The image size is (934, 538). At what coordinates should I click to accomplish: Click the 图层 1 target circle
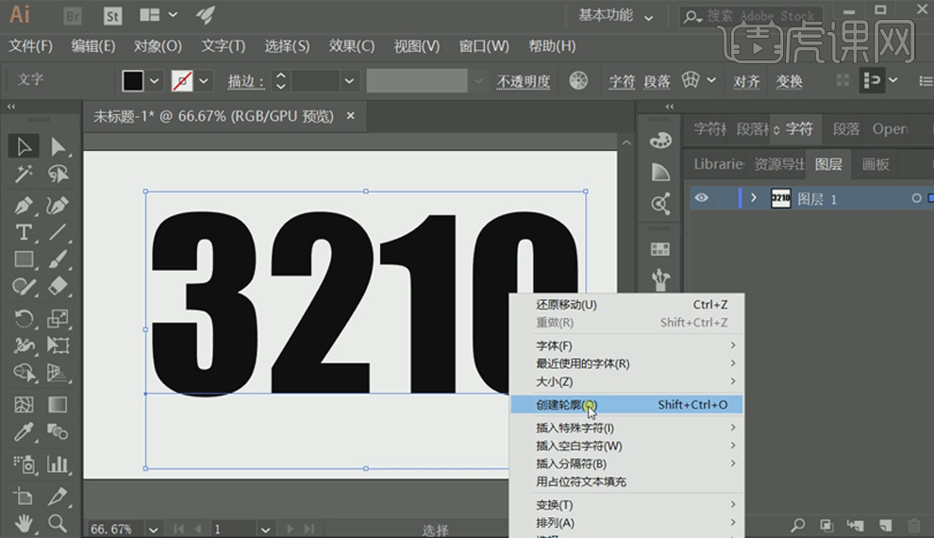(916, 198)
